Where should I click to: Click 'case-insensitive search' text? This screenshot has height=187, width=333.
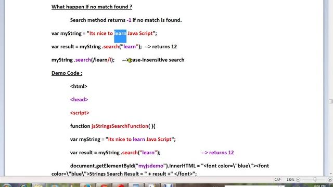tap(157, 60)
